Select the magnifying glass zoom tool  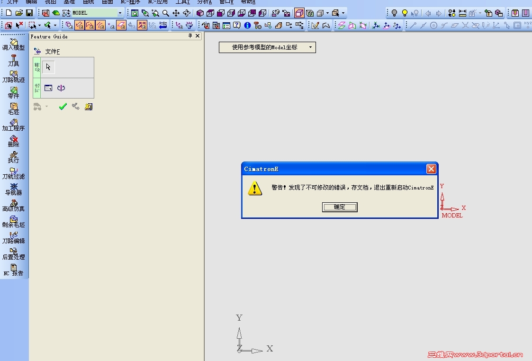pyautogui.click(x=166, y=13)
